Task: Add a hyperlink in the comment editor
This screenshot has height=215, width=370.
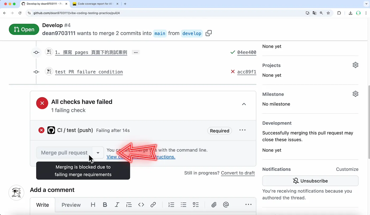Action: tap(153, 205)
